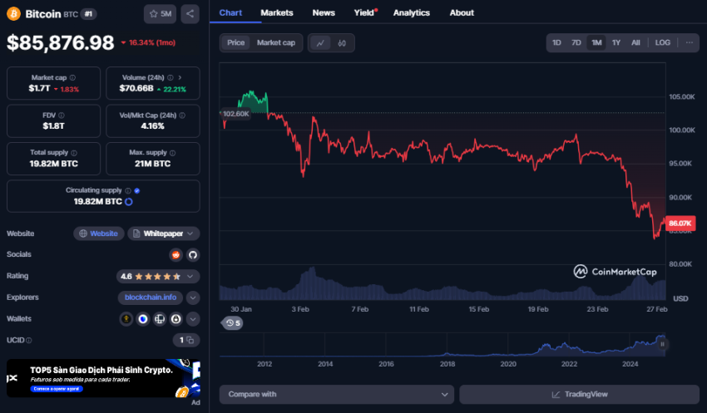Open the GitHub social link
The width and height of the screenshot is (707, 413).
coord(193,255)
